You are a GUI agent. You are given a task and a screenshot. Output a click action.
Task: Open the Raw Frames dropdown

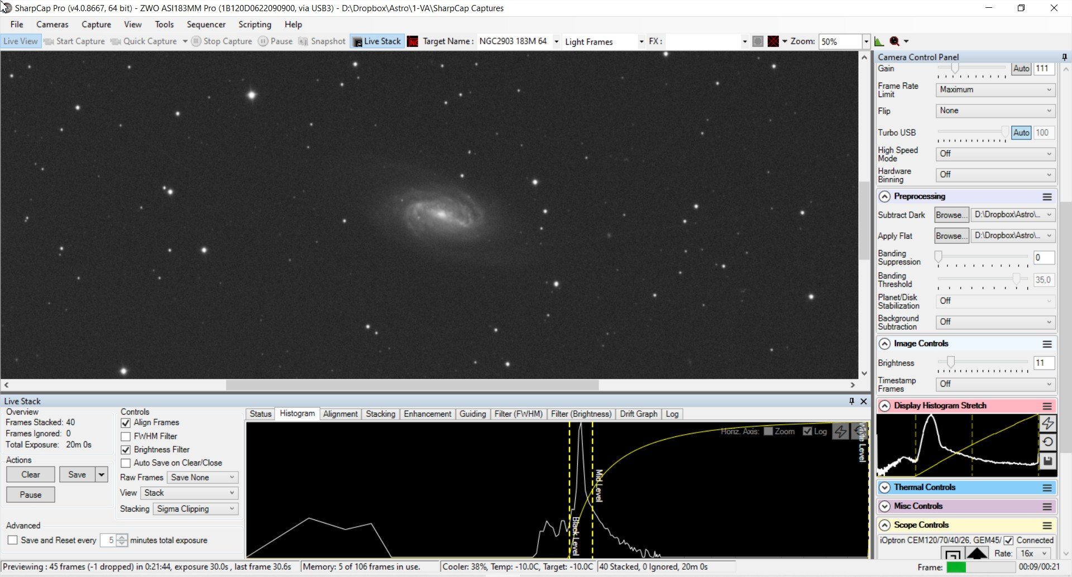(x=203, y=478)
